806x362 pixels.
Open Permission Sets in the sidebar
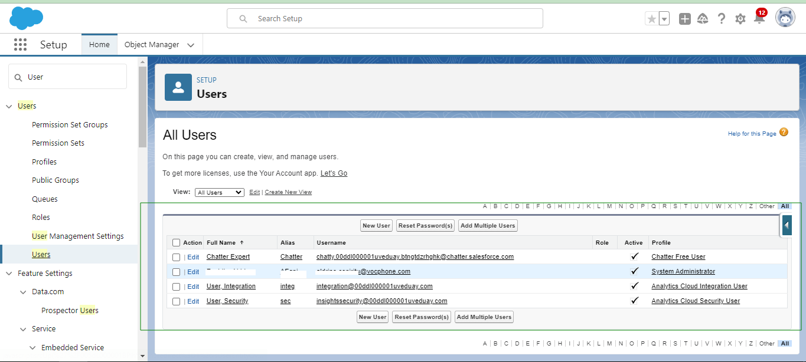58,143
